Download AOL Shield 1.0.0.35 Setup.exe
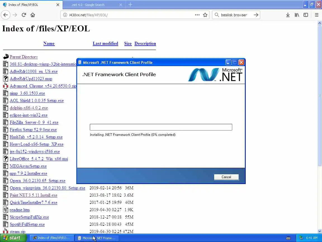The width and height of the screenshot is (322, 242). click(x=37, y=101)
